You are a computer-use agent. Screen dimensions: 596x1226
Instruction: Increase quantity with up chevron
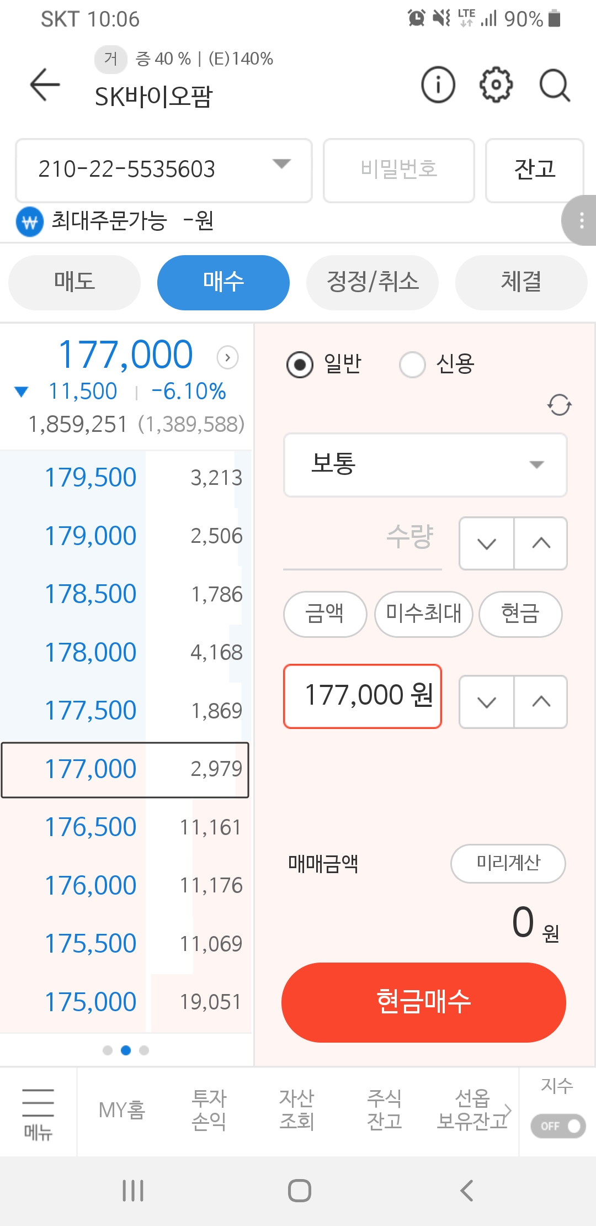541,543
